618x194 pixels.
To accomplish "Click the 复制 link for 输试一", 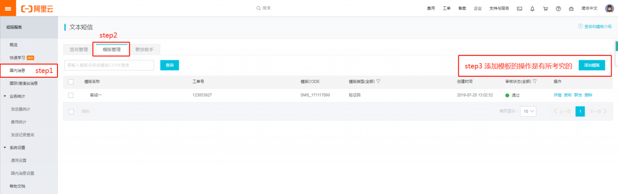I will tap(568, 95).
